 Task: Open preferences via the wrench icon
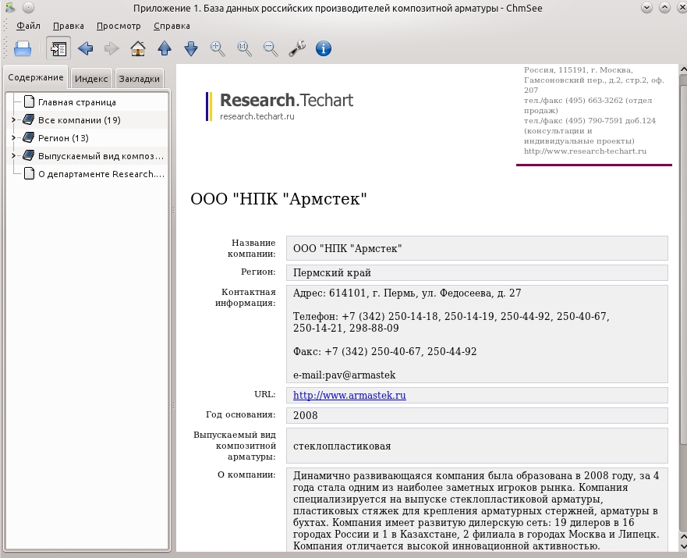click(297, 48)
